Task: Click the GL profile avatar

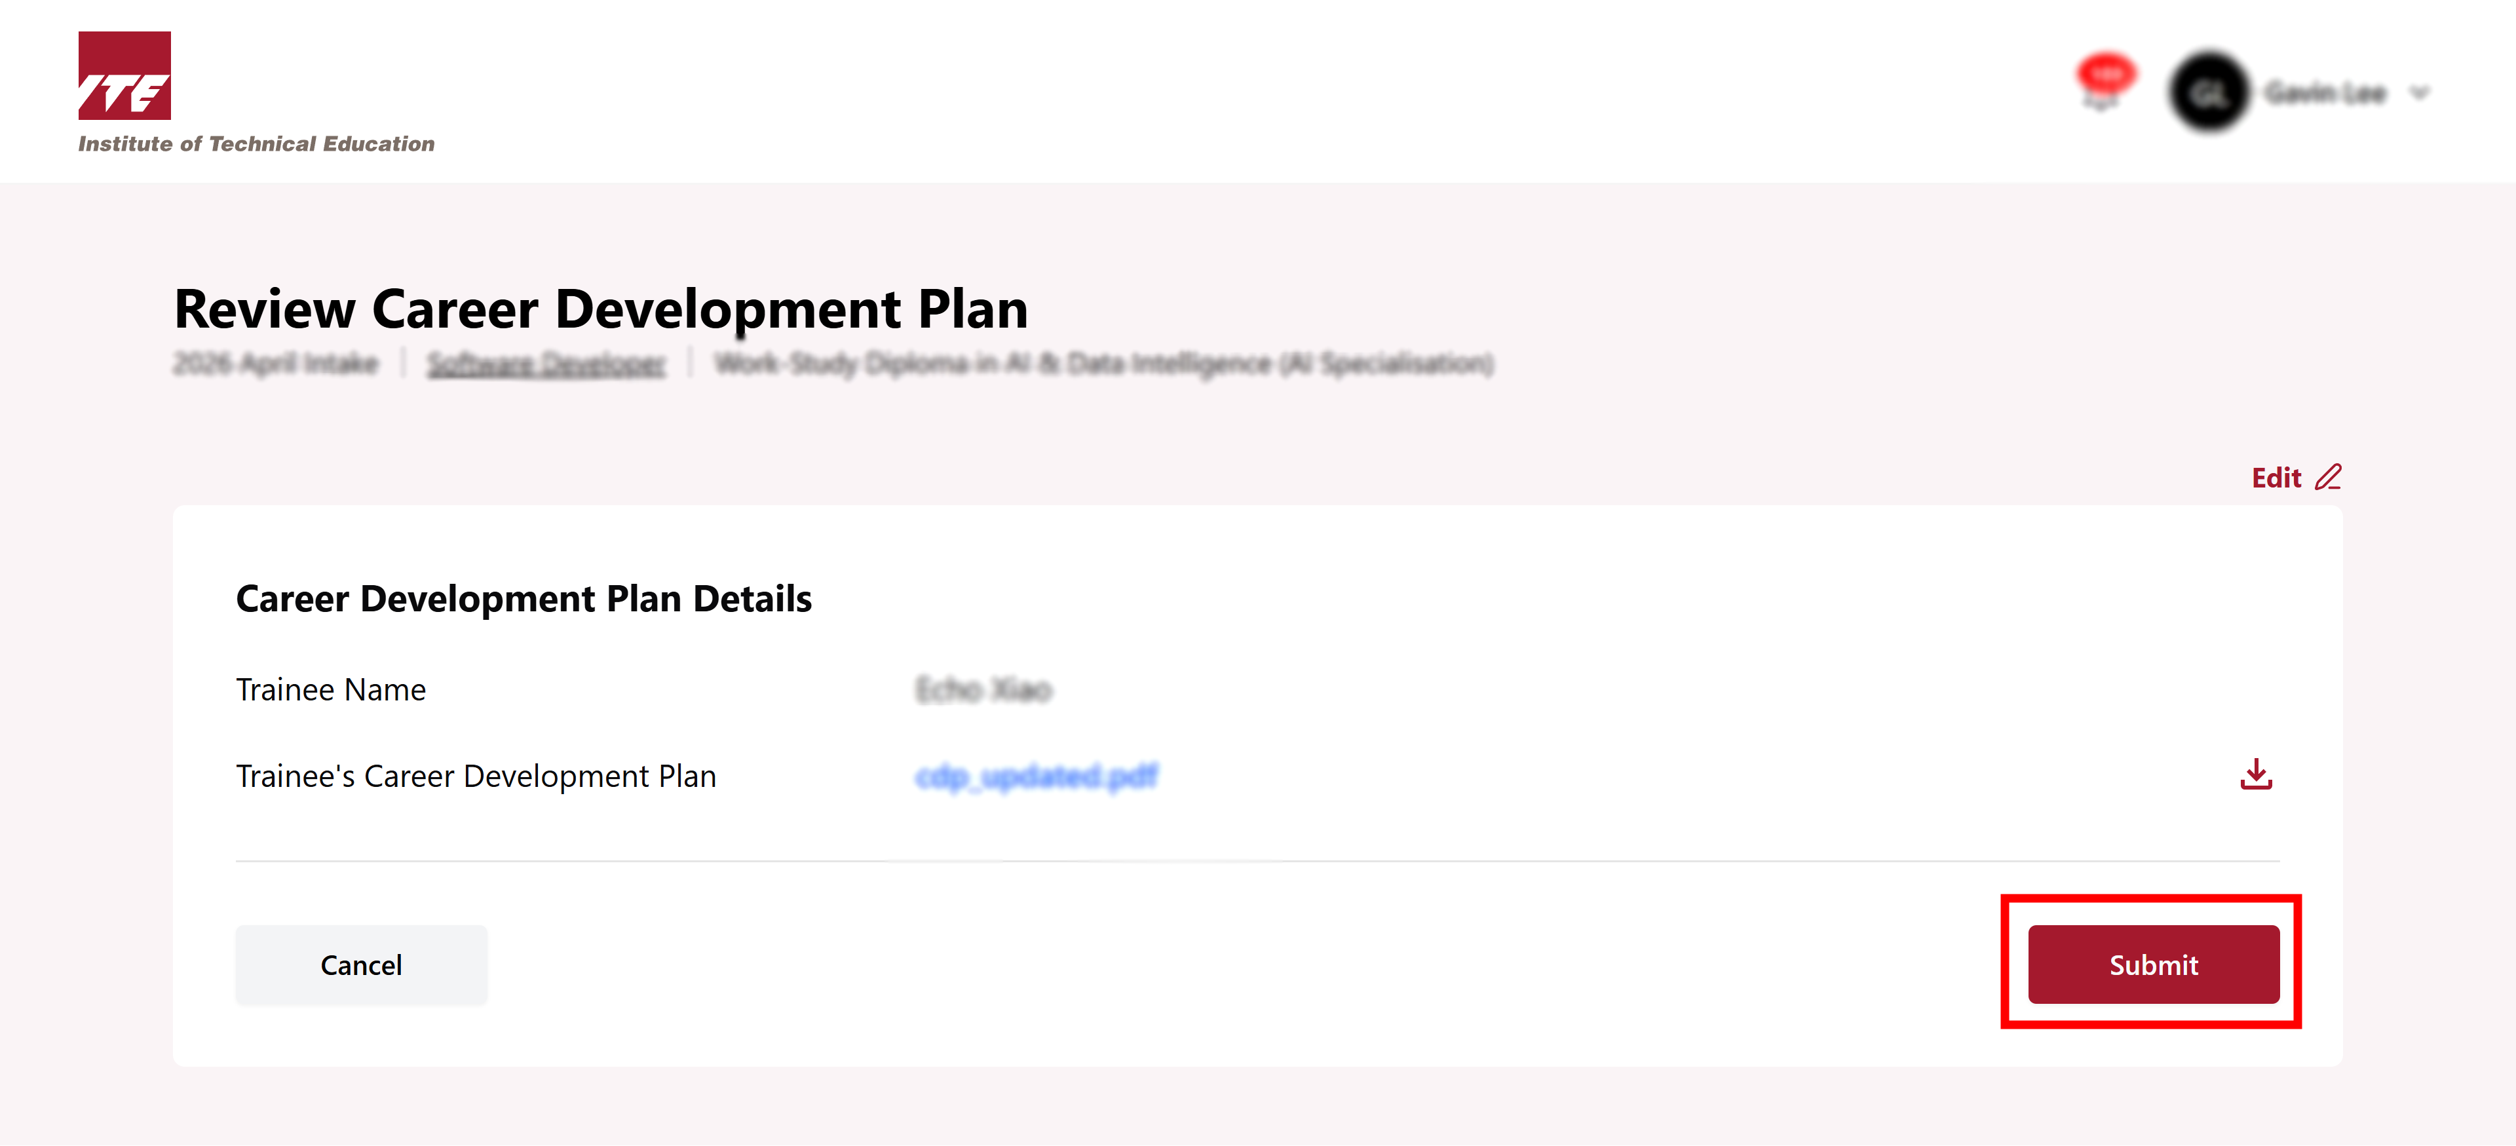Action: [x=2208, y=93]
